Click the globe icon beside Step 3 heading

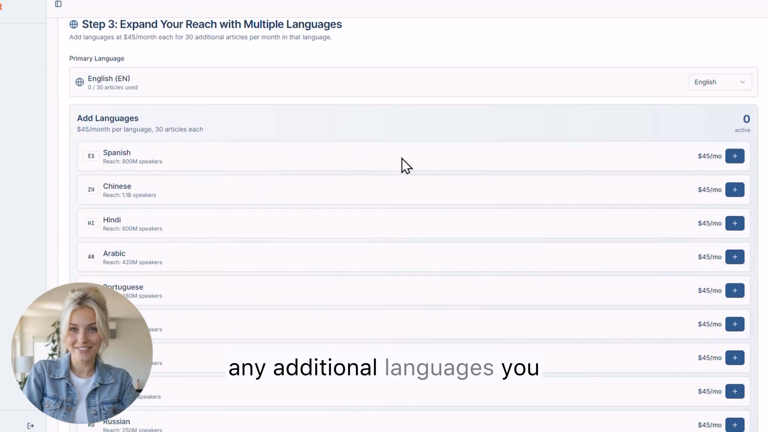point(74,24)
